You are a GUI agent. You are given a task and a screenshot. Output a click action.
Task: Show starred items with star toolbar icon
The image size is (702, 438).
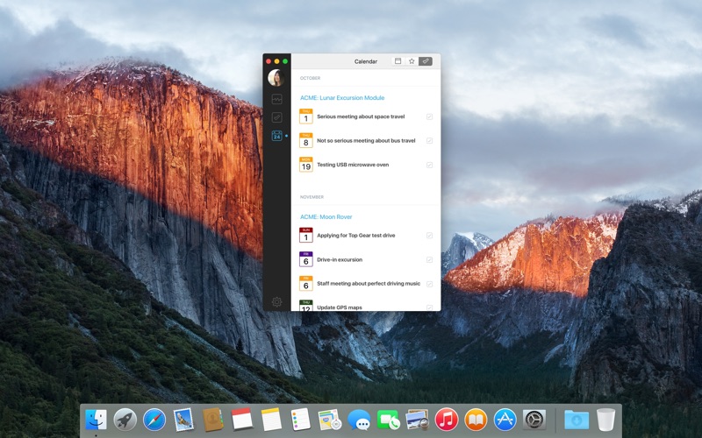412,61
